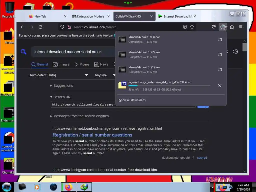Screen dimensions: 256x192
Task: Bookmark this page with the star icon
Action: 192,27
